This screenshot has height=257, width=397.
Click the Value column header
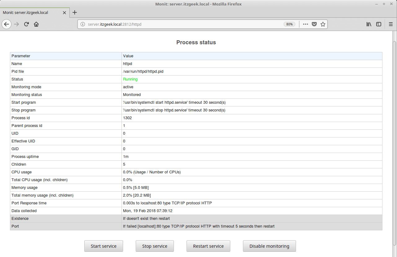(128, 56)
